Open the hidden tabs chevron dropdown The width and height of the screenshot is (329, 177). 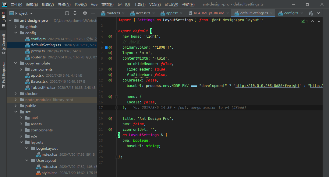319,13
